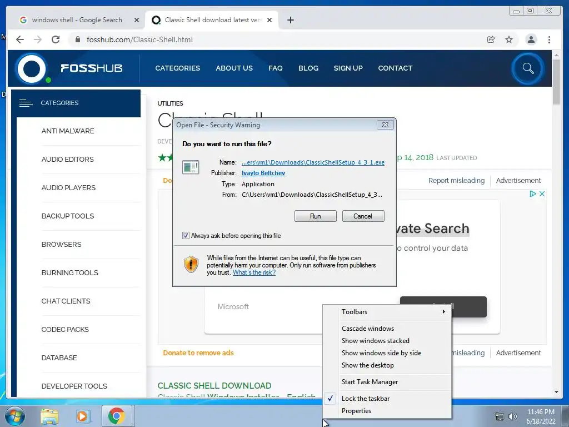Viewport: 569px width, 427px height.
Task: Open BACKUP TOOLS category
Action: 67,216
